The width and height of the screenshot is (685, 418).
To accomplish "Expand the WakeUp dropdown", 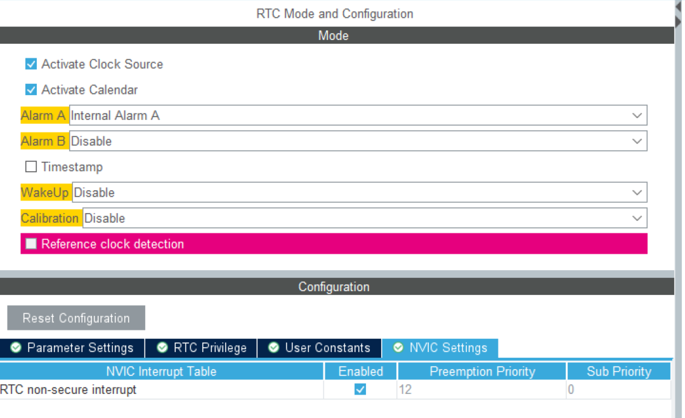I will click(x=637, y=192).
